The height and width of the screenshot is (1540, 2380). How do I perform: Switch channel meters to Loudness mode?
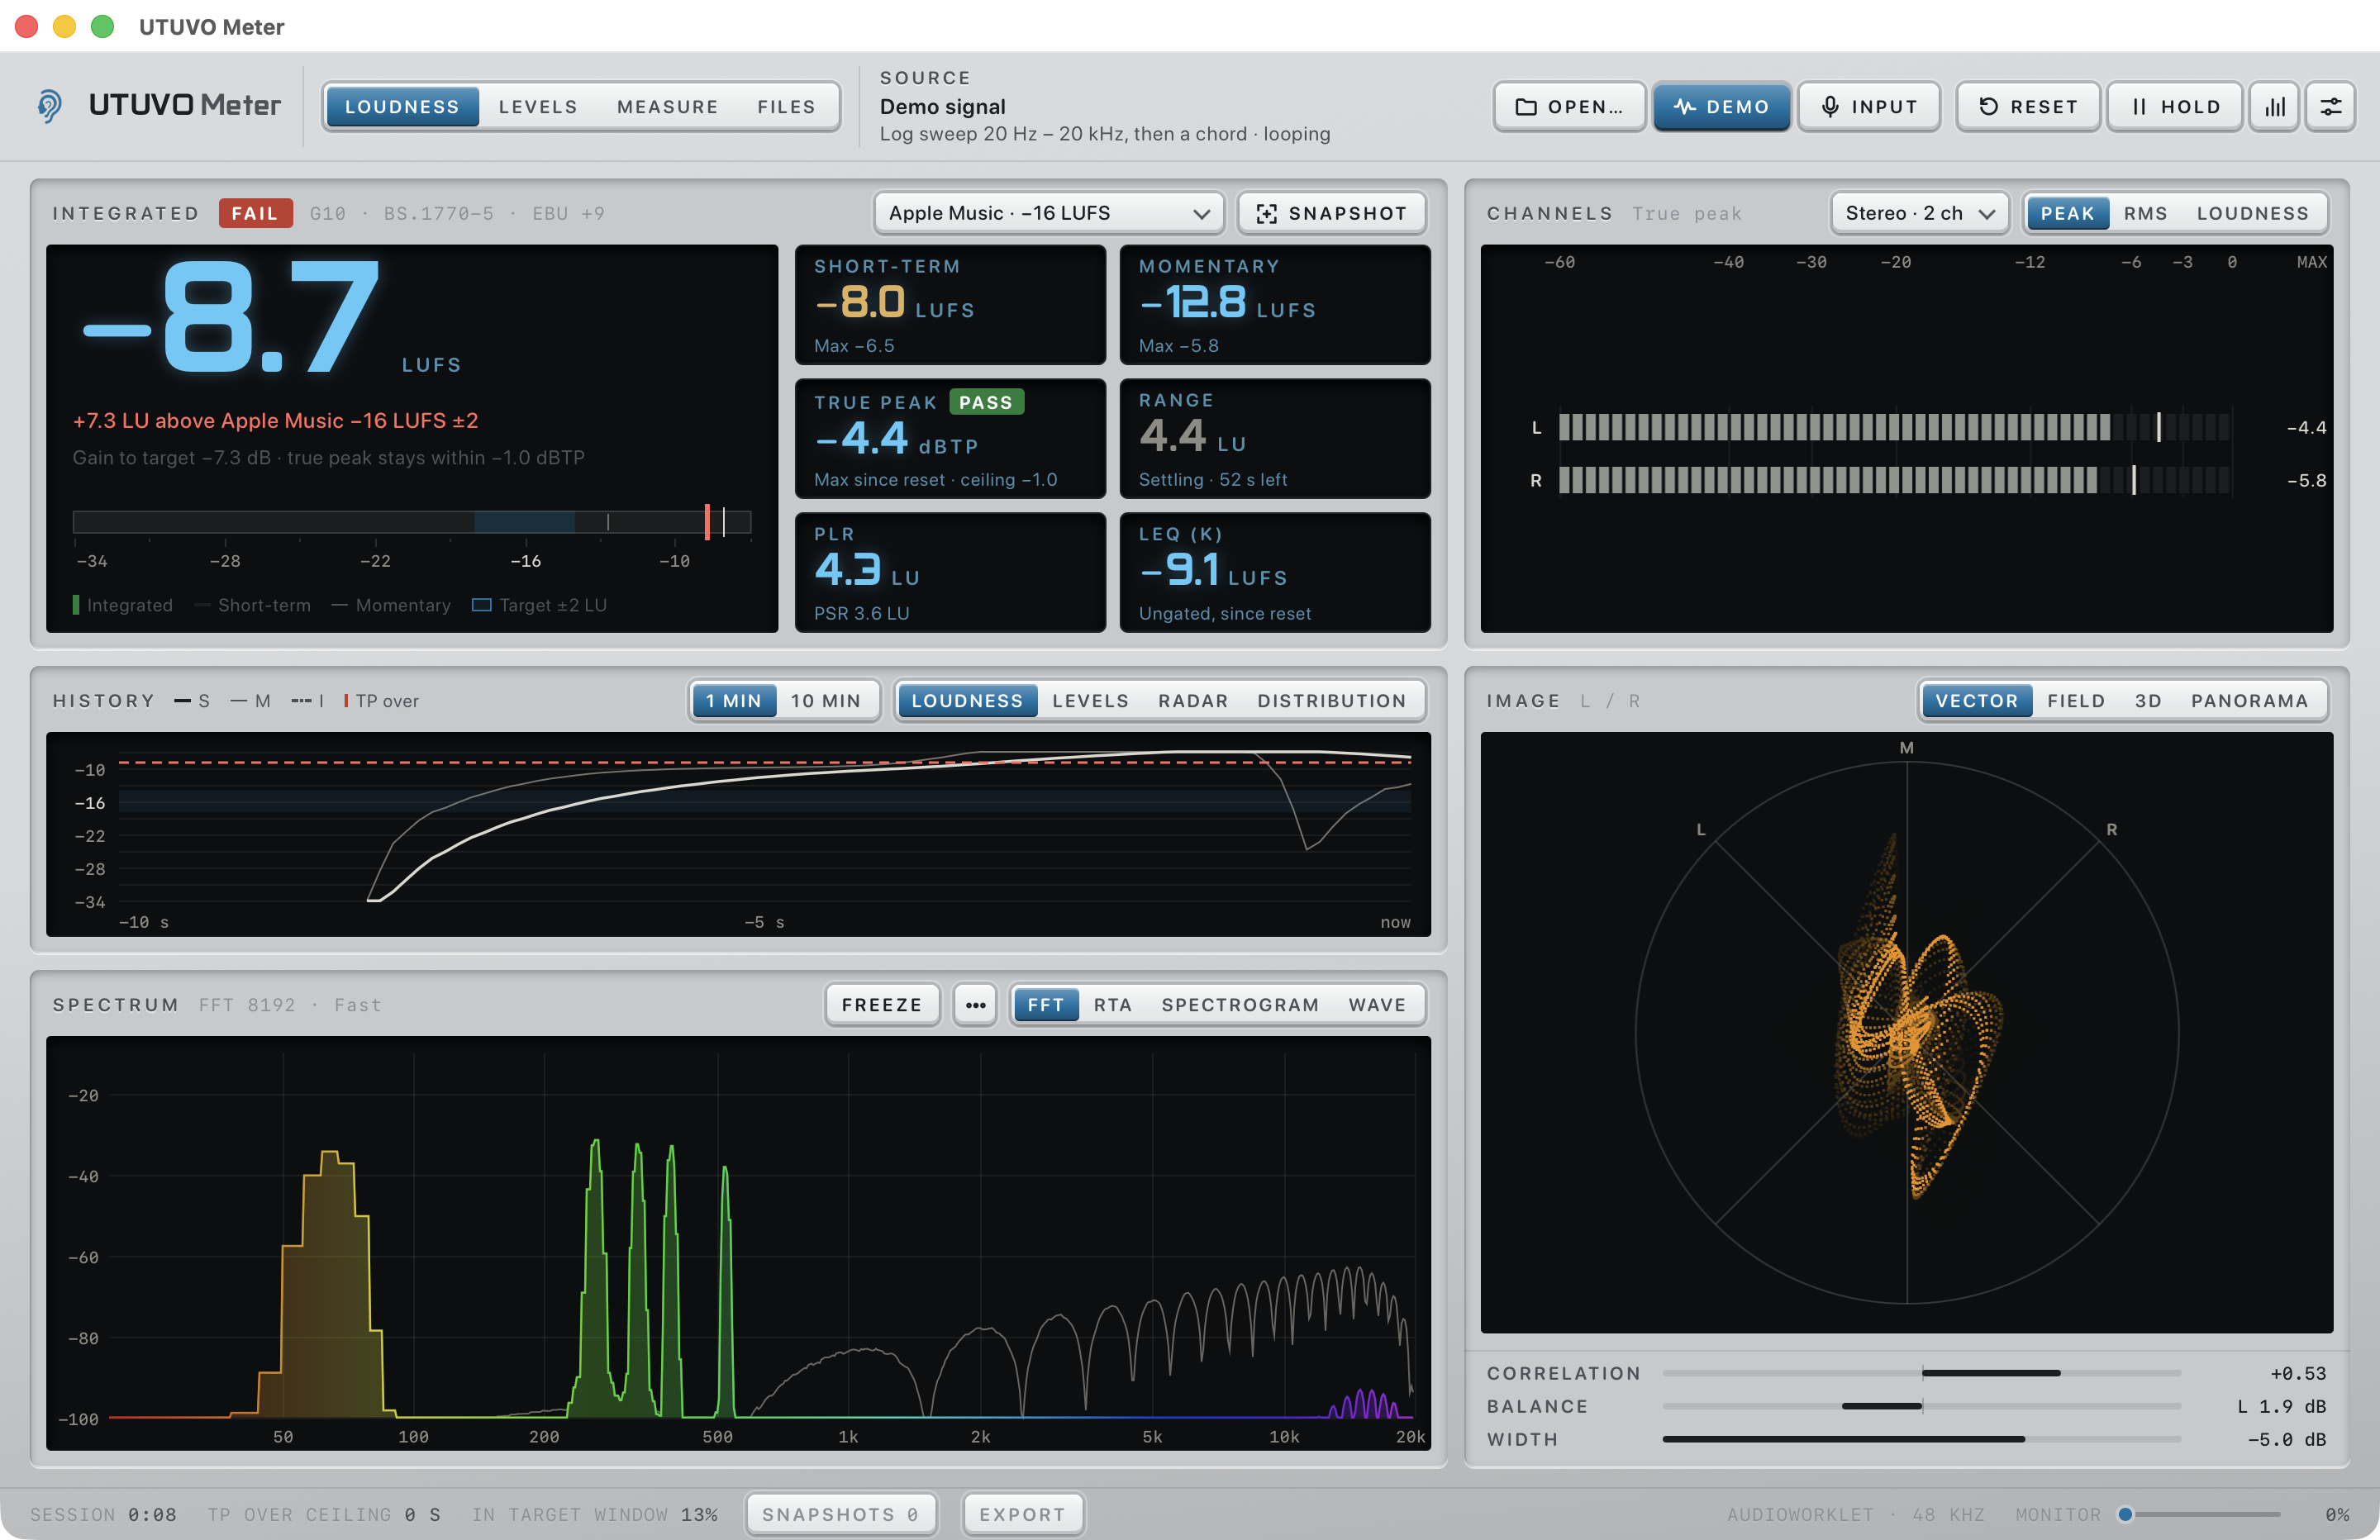2252,214
